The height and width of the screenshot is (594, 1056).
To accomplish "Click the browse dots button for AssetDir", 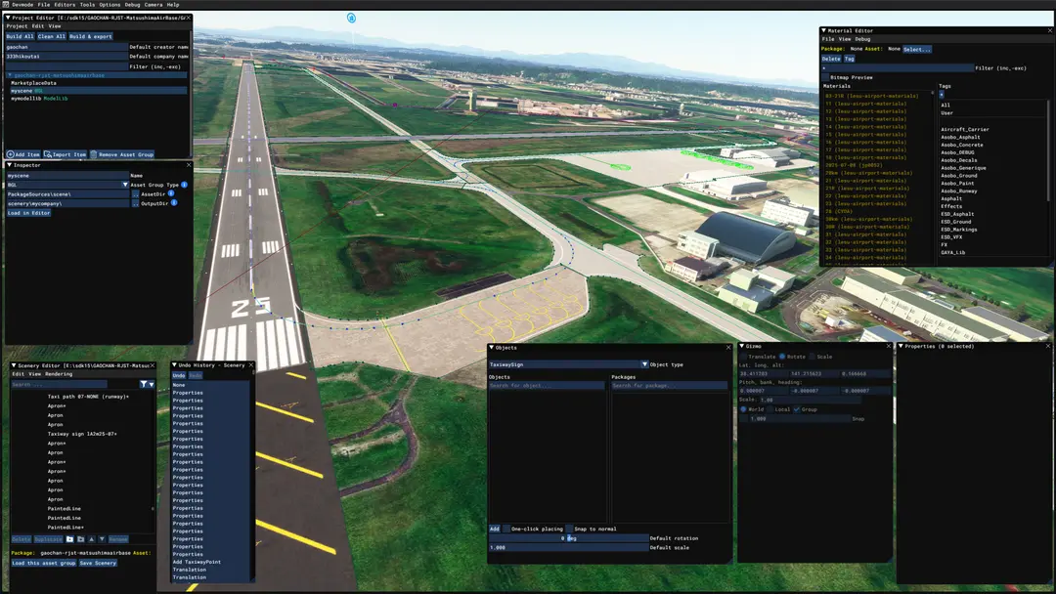I will pos(135,193).
